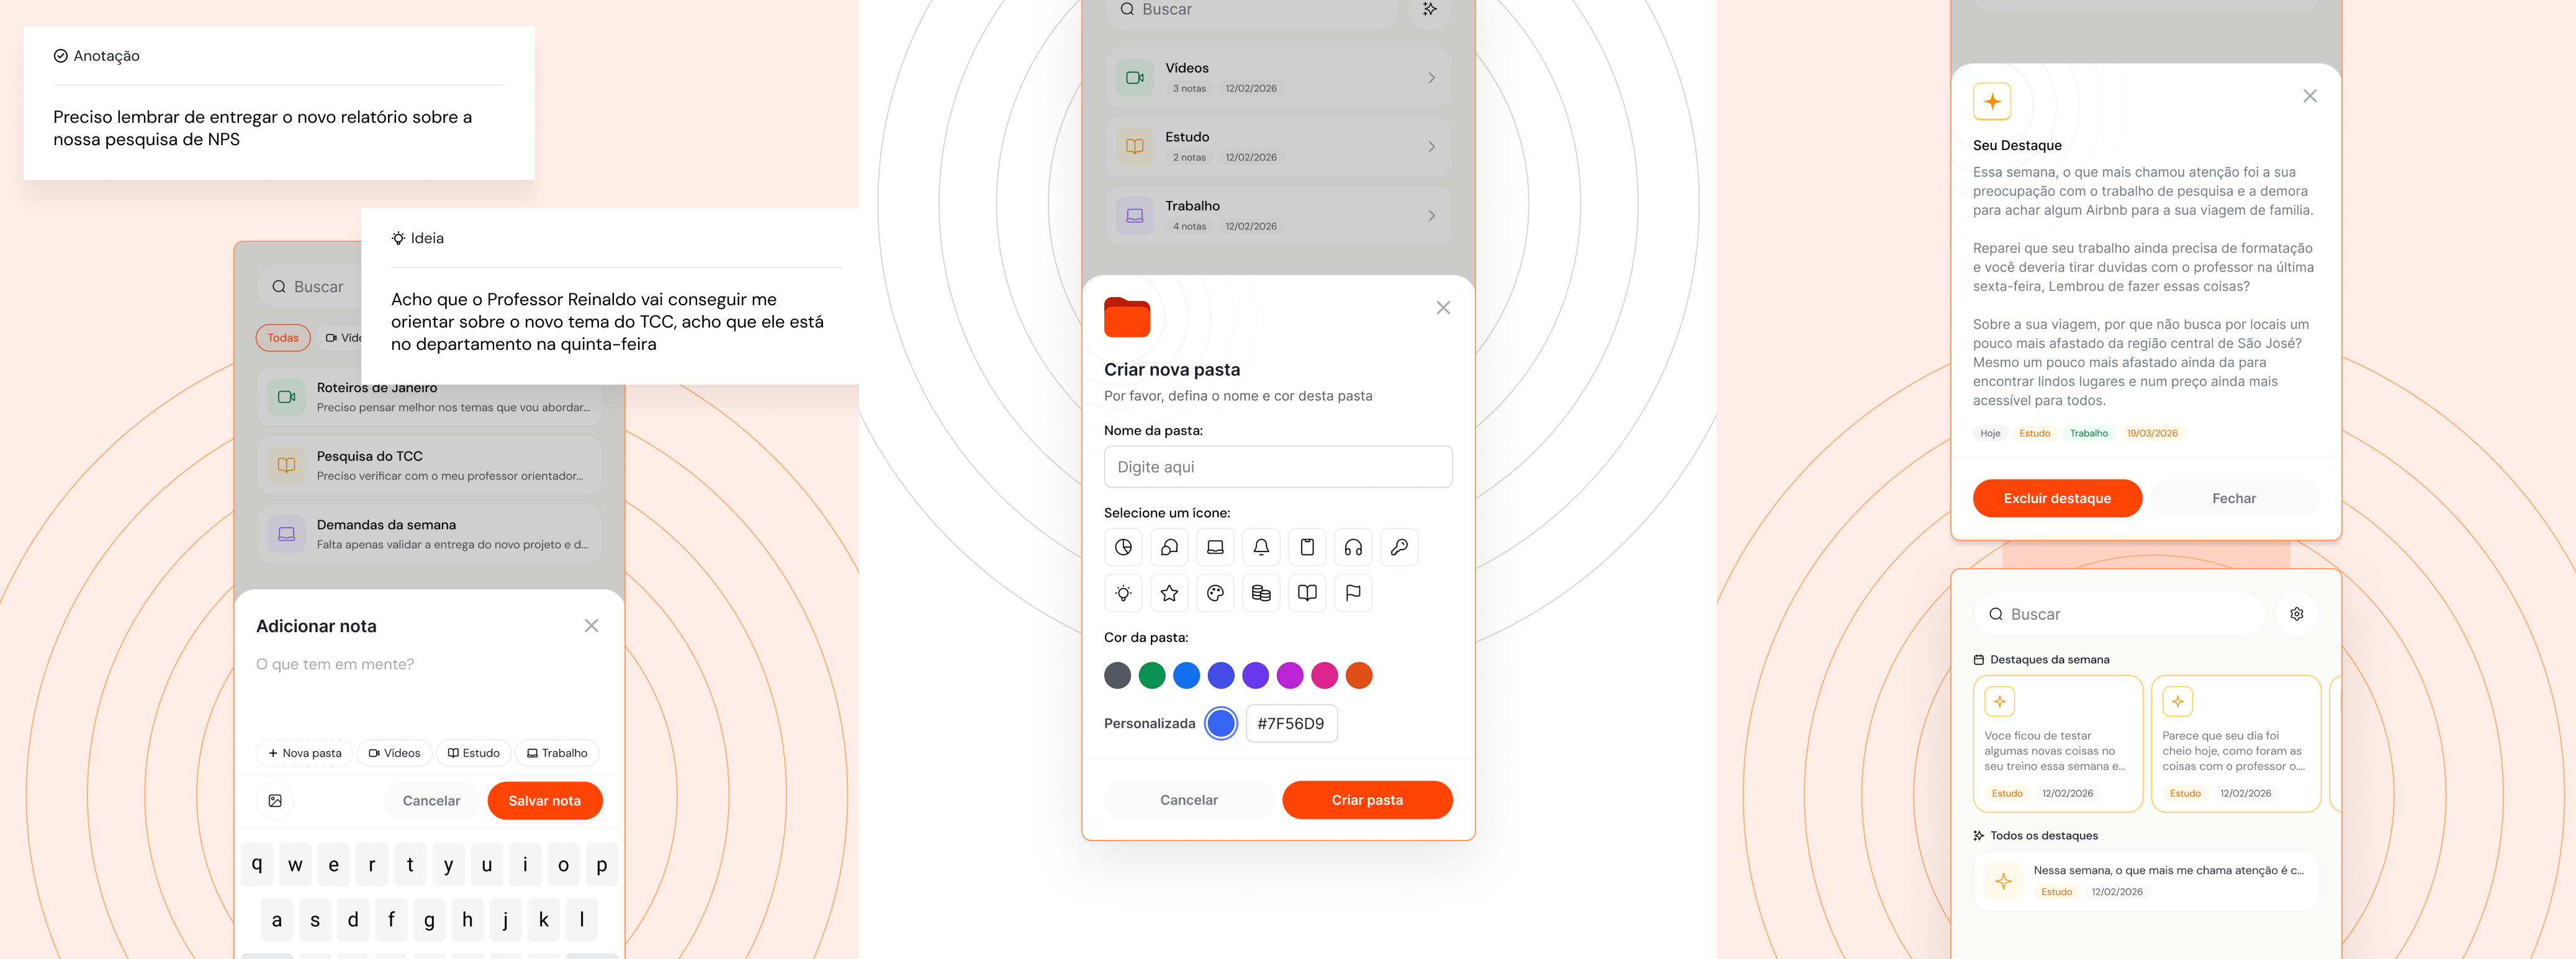2576x959 pixels.
Task: Open the Demandas da semana note
Action: click(x=429, y=535)
